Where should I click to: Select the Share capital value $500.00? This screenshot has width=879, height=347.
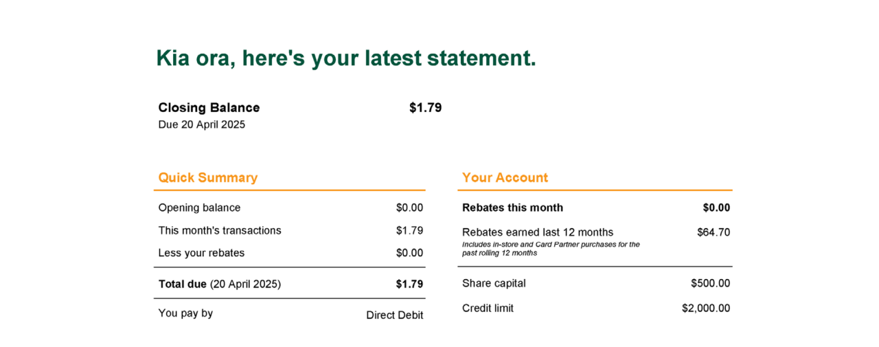tap(711, 284)
